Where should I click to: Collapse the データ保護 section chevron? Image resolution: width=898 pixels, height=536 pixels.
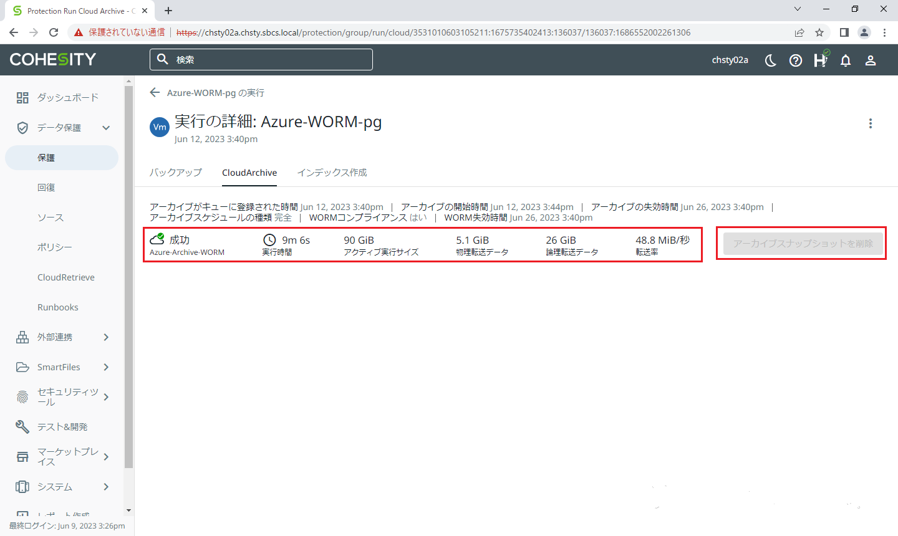pos(106,128)
